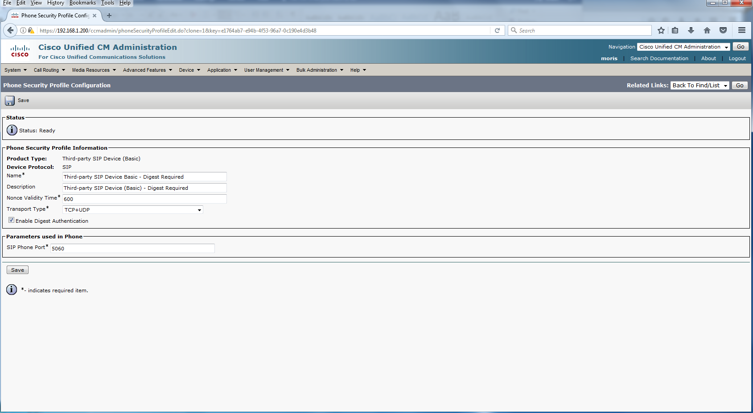Go back with the browser back arrow
Image resolution: width=753 pixels, height=413 pixels.
(x=10, y=30)
